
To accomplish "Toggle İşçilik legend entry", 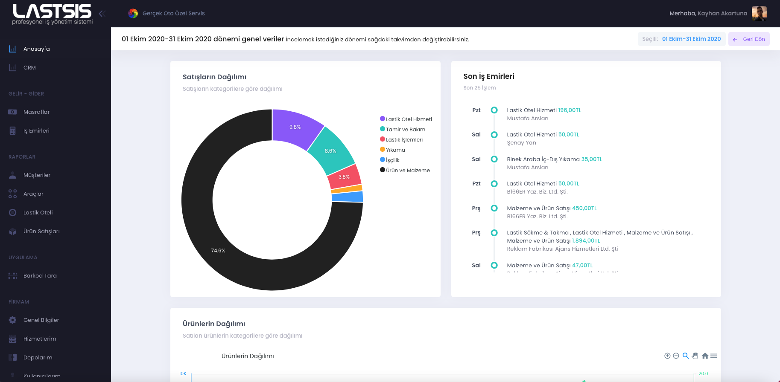I will coord(390,160).
